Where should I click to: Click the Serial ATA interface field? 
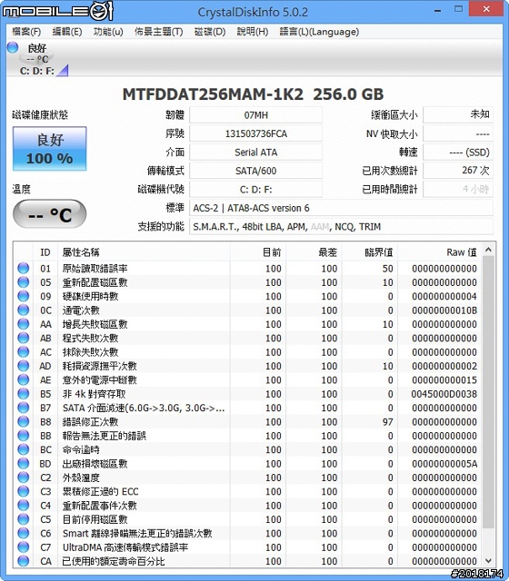(x=256, y=153)
